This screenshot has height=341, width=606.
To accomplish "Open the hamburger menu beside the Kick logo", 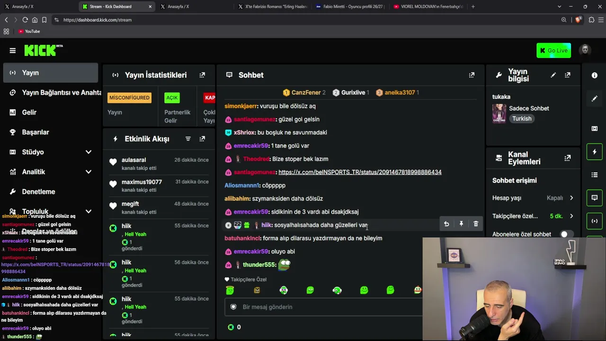I will [x=13, y=51].
